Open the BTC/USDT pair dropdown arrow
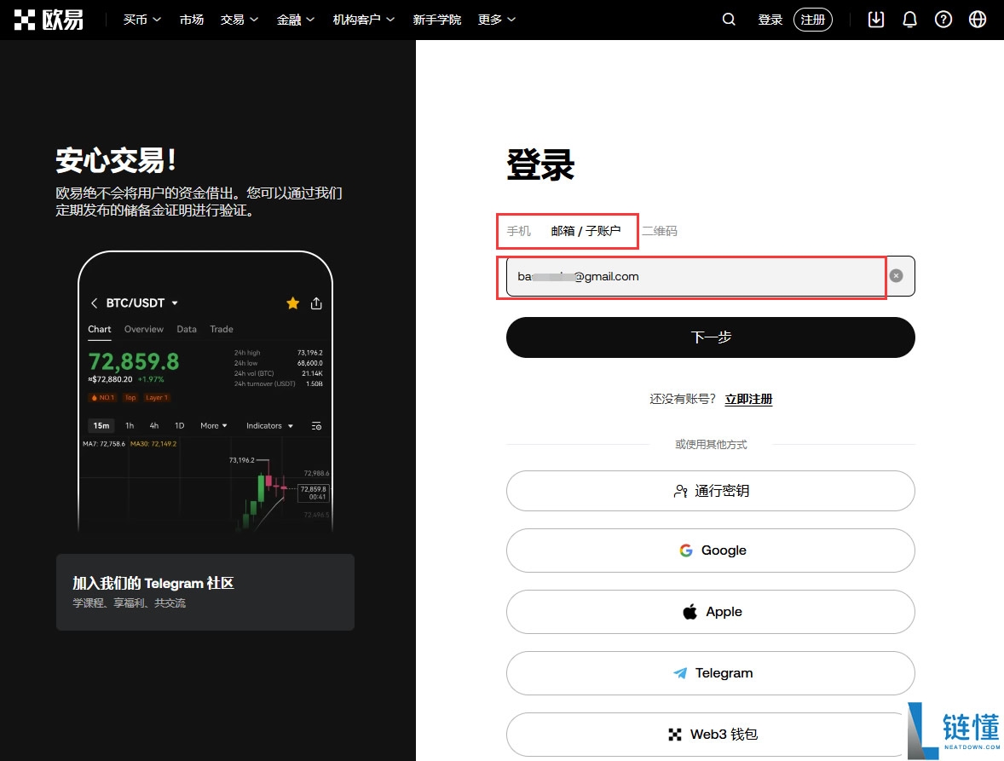1004x761 pixels. [x=175, y=303]
